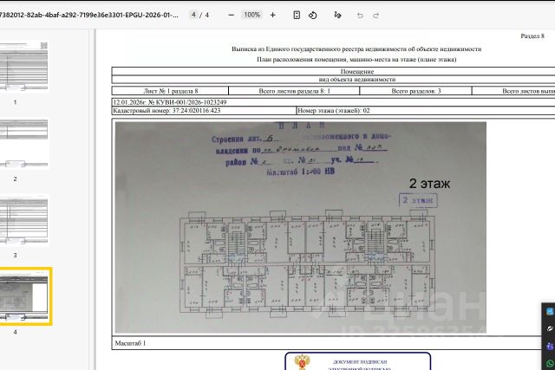Zoom out with the minus button

tap(232, 16)
